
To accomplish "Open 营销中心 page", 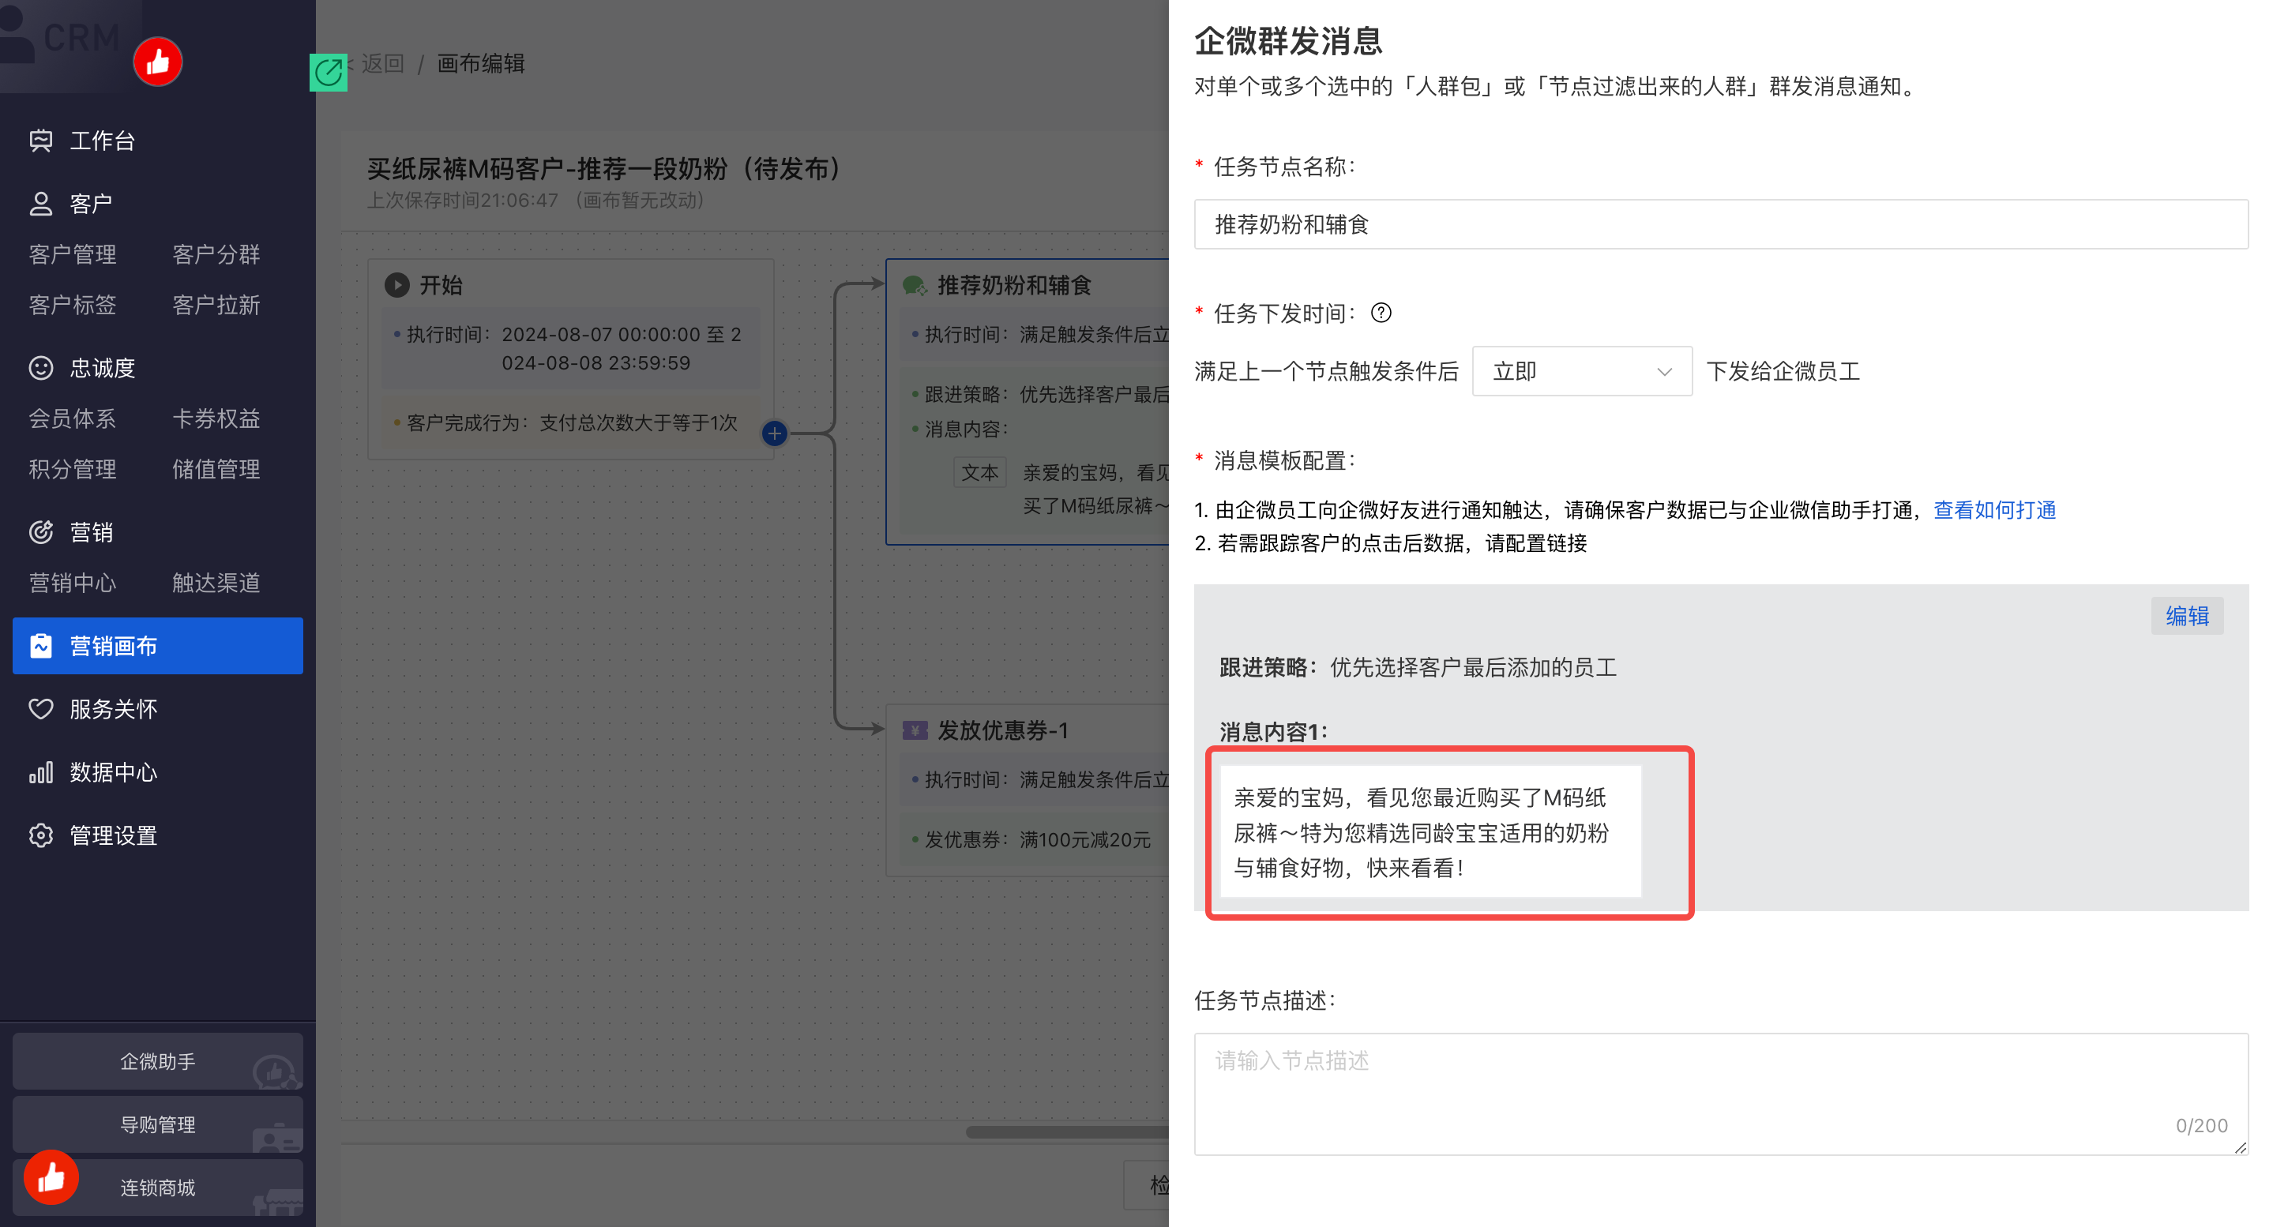I will [x=73, y=583].
